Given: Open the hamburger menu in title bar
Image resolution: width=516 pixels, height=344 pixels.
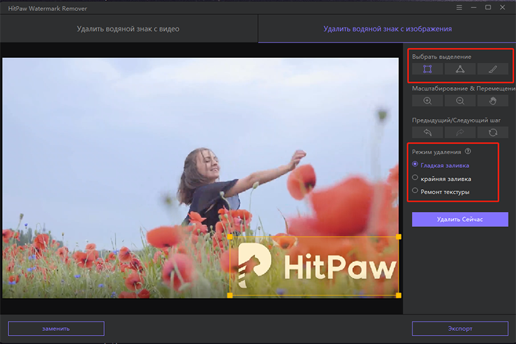Looking at the screenshot, I should coord(459,8).
